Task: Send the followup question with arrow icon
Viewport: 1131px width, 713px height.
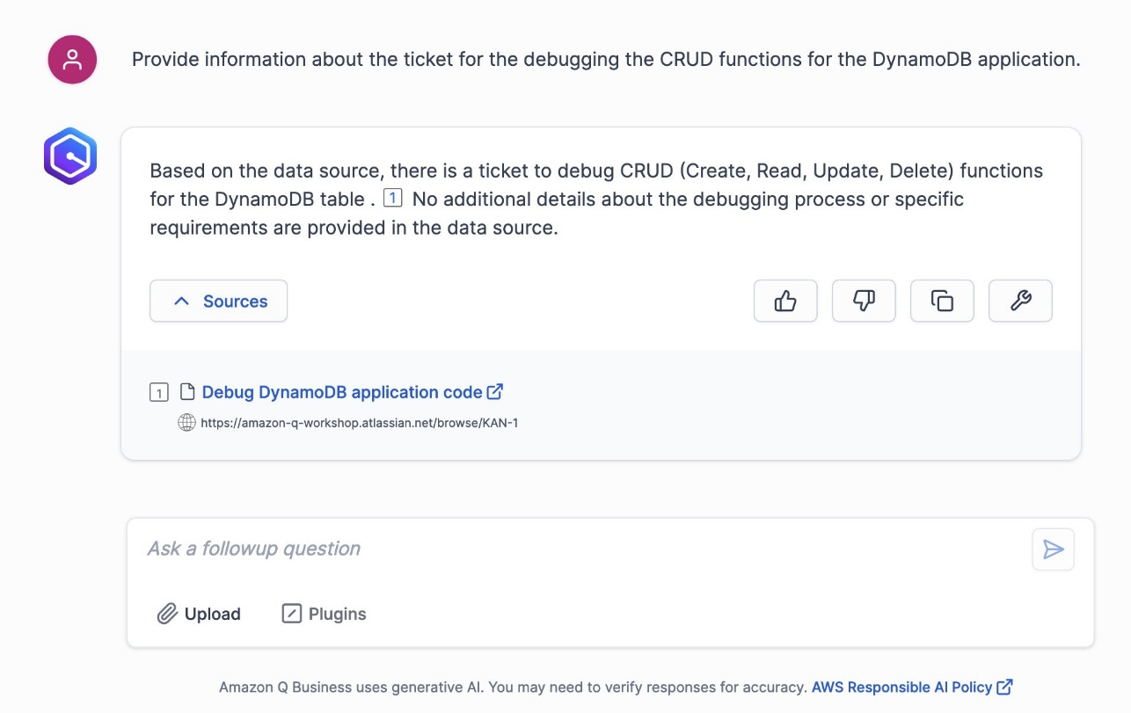Action: tap(1053, 549)
